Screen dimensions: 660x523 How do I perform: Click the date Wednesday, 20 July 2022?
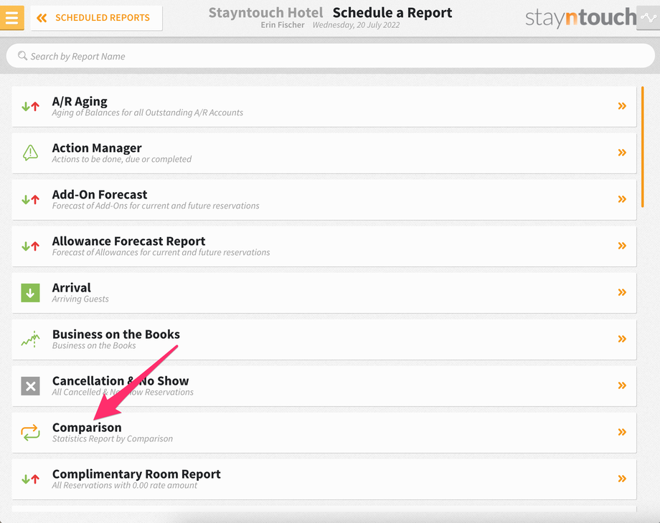click(356, 25)
